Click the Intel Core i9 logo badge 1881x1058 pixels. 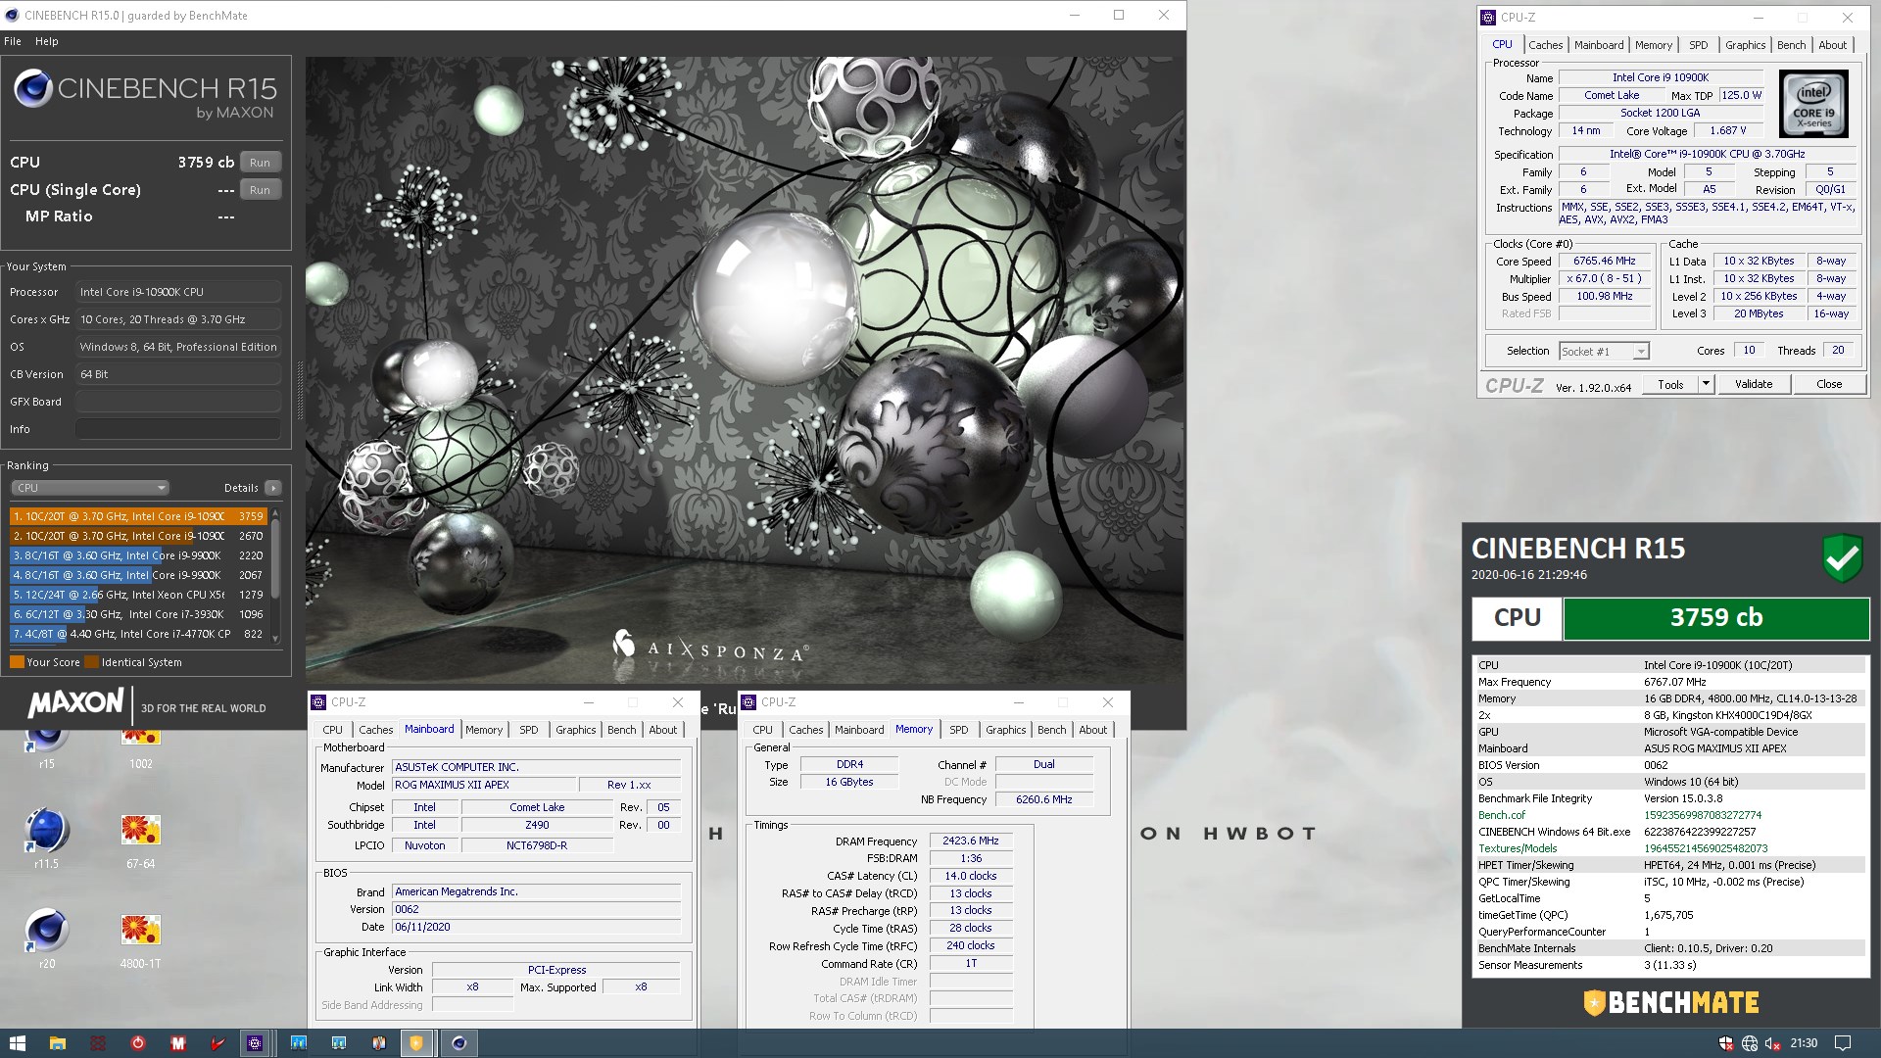1813,104
